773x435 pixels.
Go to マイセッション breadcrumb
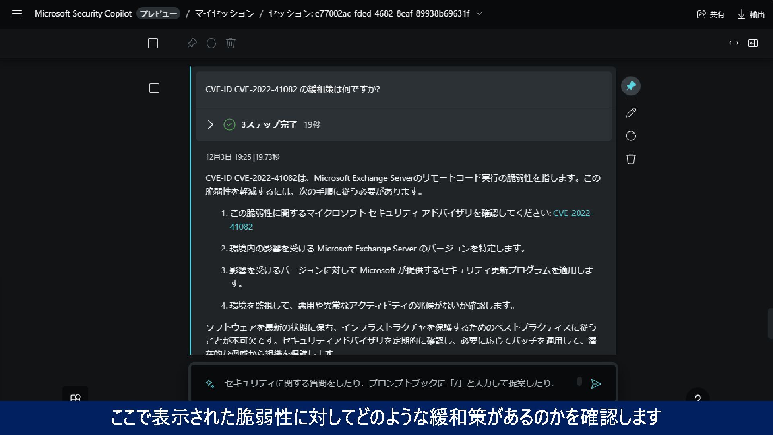[x=225, y=14]
